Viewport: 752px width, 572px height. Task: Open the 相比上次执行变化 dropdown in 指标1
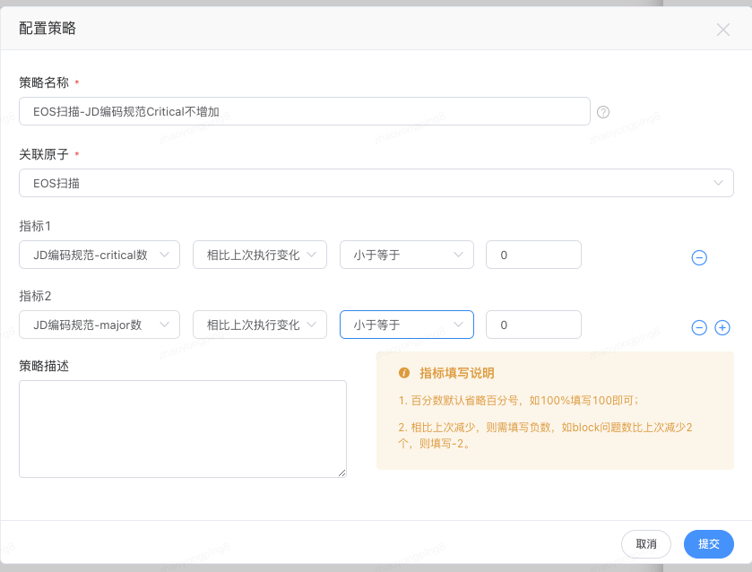(259, 255)
